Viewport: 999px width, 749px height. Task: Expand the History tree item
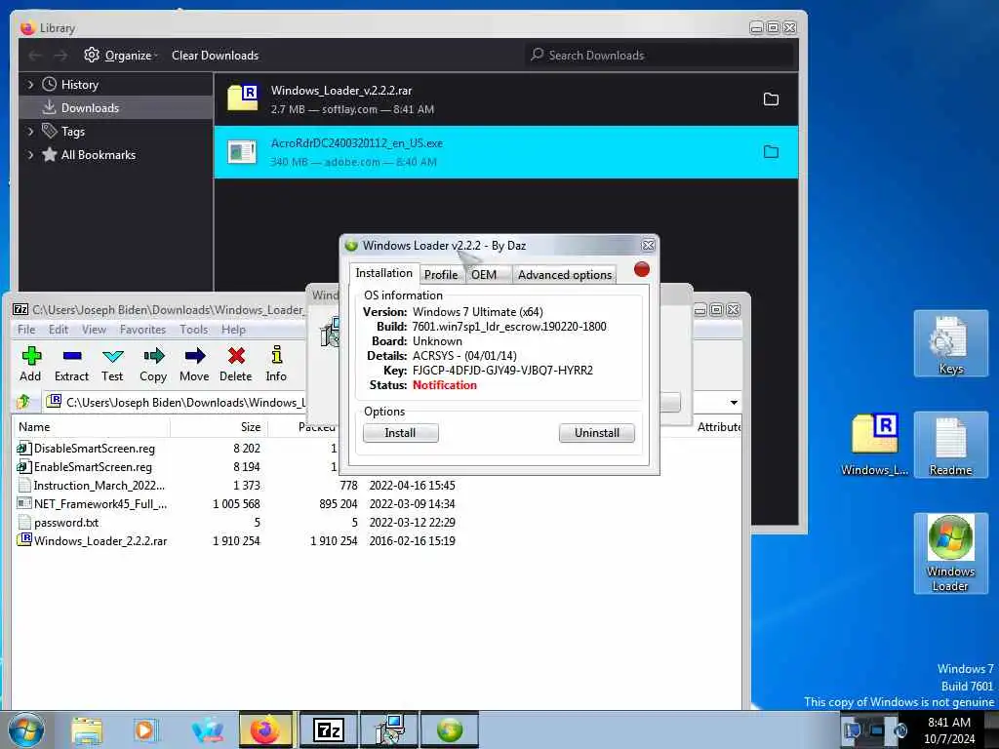[x=30, y=84]
